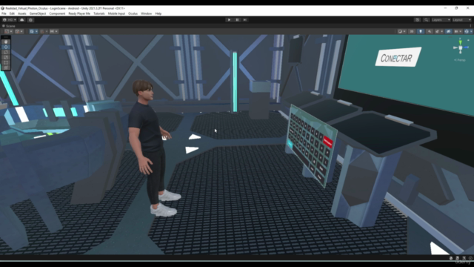Screen dimensions: 474x267
Task: Open the GameObject menu
Action: point(38,13)
